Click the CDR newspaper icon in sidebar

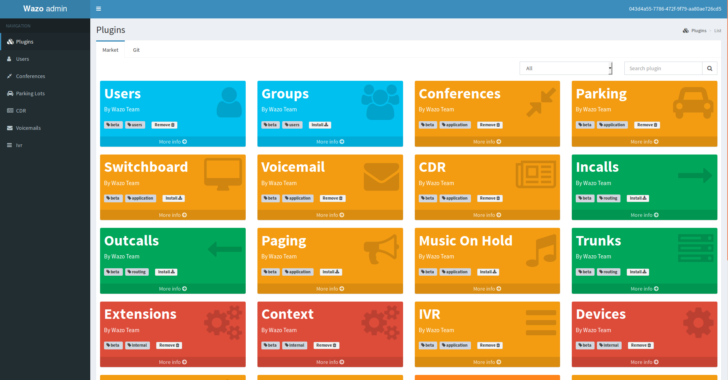click(10, 111)
